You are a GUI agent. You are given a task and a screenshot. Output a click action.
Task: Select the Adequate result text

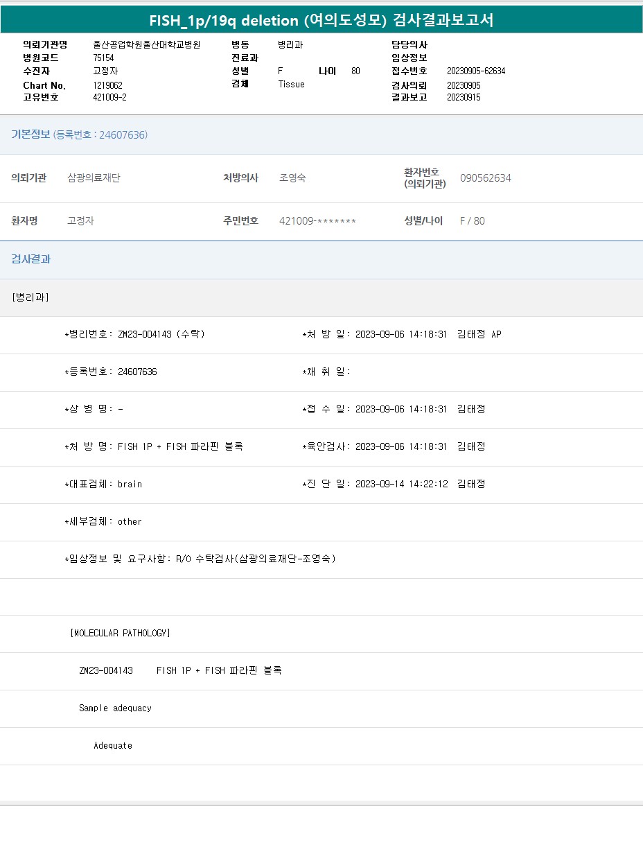coord(113,745)
